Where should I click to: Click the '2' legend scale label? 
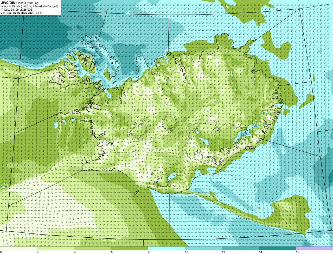click(38, 252)
